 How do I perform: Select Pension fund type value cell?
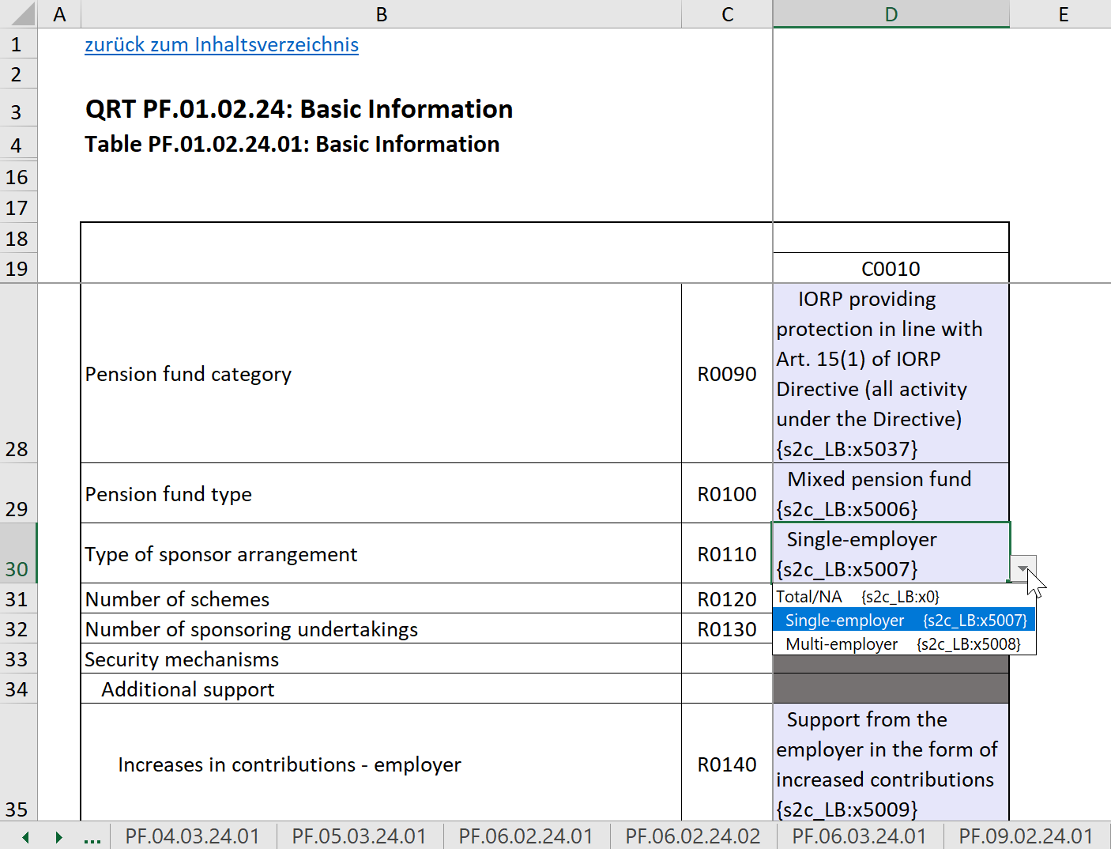point(891,493)
